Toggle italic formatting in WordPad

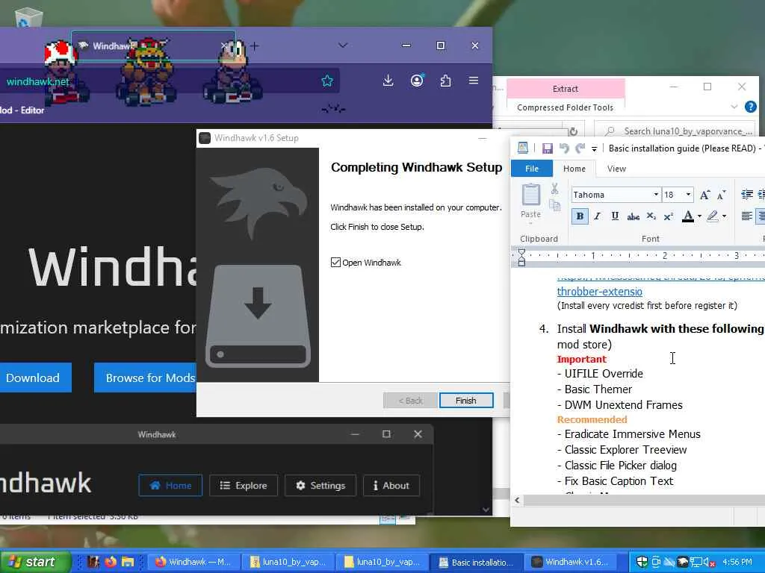[597, 216]
